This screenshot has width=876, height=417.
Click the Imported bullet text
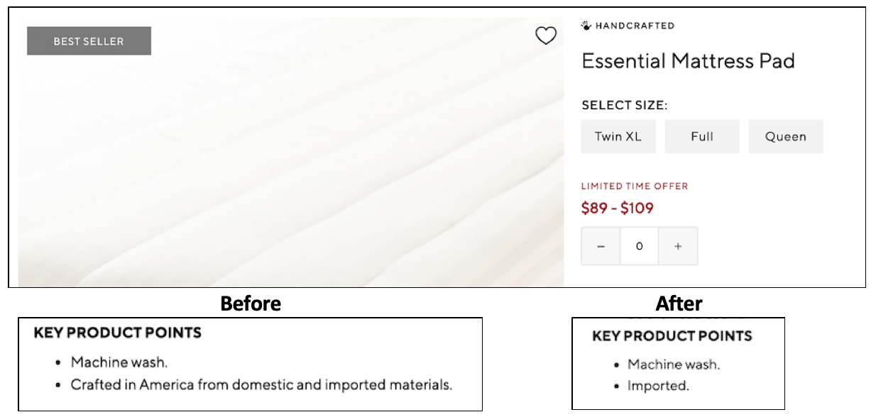[658, 387]
